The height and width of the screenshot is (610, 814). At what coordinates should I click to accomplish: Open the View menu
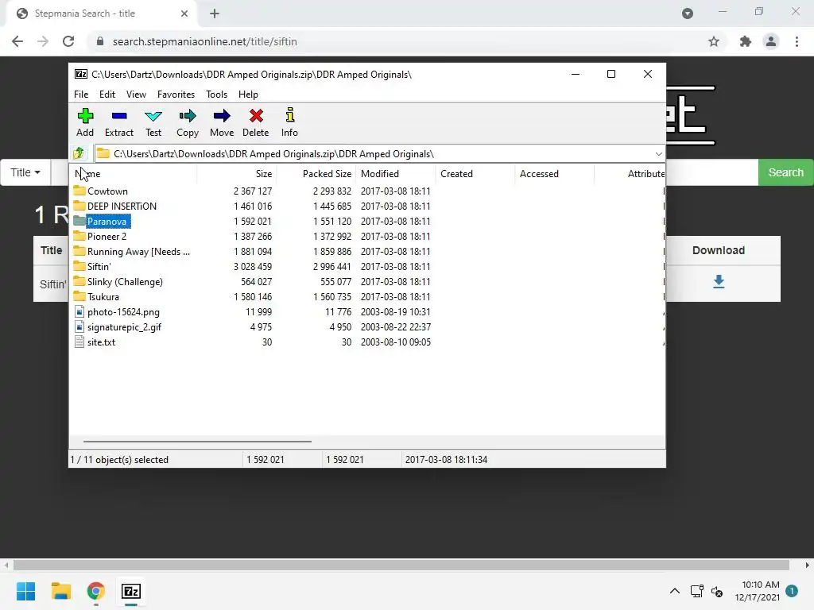[136, 95]
